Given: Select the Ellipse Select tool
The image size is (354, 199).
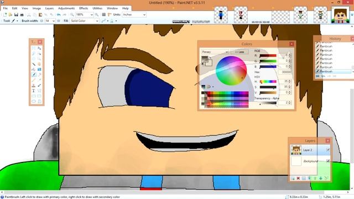Looking at the screenshot, I should click(x=34, y=59).
